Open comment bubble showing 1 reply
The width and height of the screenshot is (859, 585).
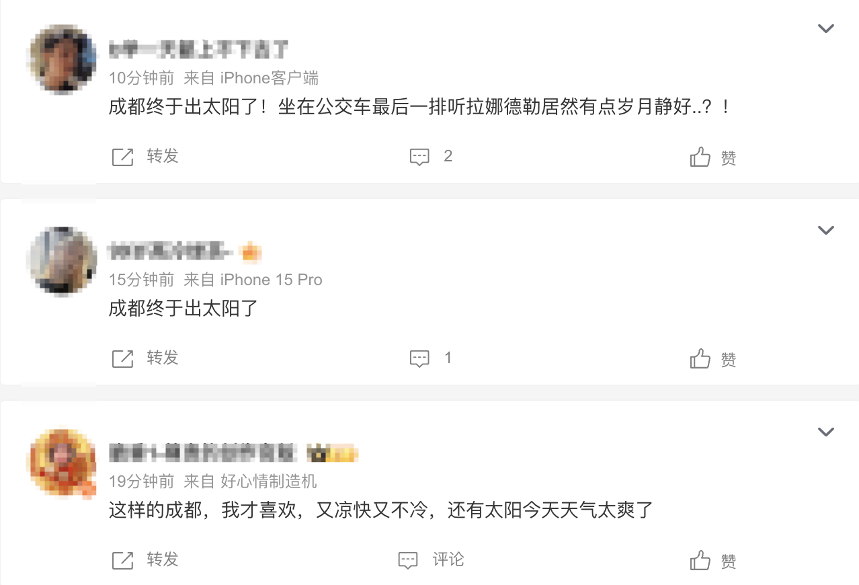[x=420, y=358]
